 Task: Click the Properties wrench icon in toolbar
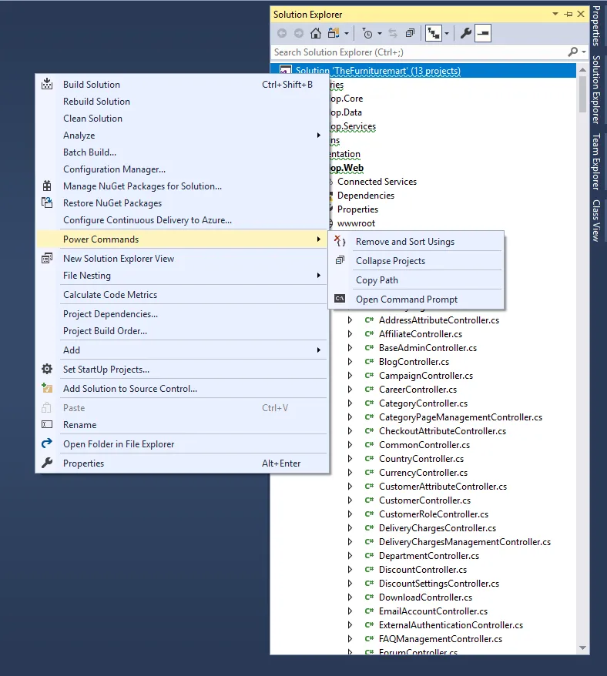[465, 33]
